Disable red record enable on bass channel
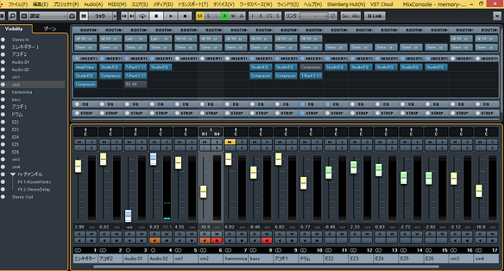504x271 pixels. (267, 240)
